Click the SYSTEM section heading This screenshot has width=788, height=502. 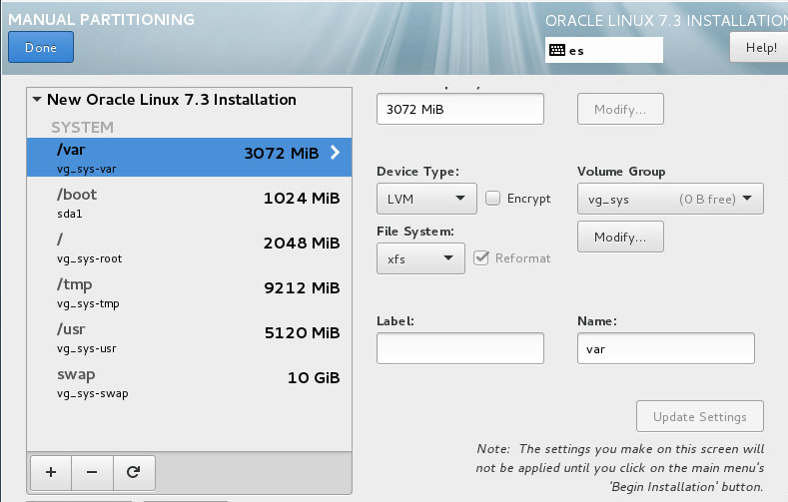click(82, 127)
